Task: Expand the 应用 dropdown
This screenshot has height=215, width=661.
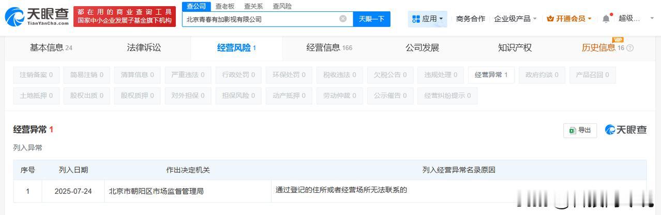Action: tap(427, 19)
